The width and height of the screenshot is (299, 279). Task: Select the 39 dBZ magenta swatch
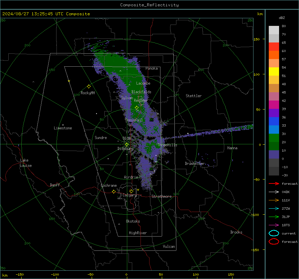pyautogui.click(x=274, y=105)
